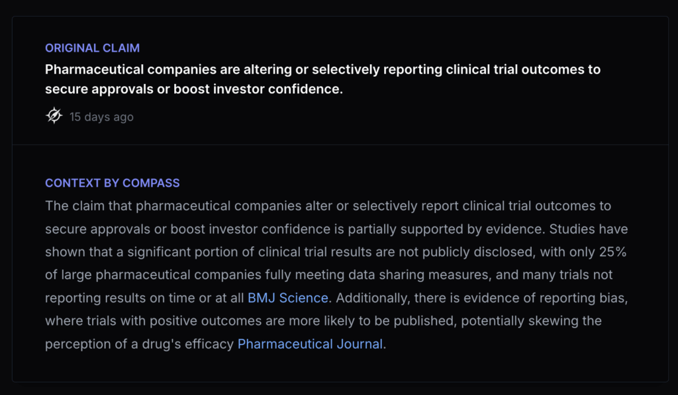Open the Pharmaceutical Journal source link
Screen dimensions: 678x395
click(310, 344)
